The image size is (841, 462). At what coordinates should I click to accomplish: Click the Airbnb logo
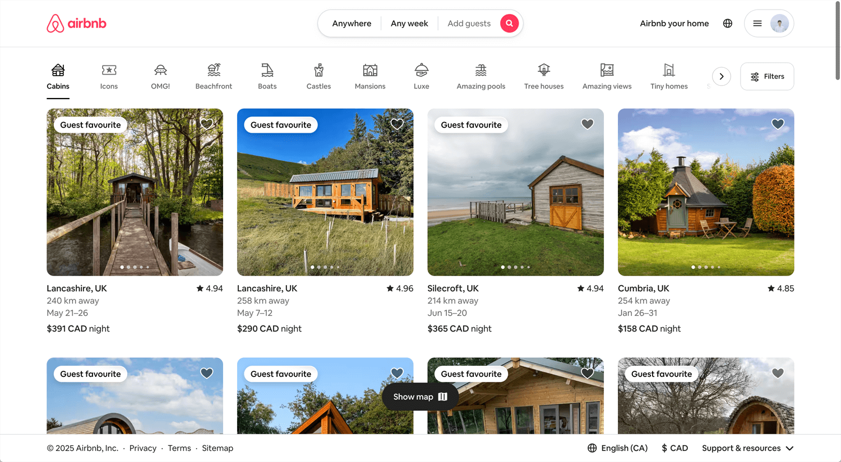coord(76,24)
